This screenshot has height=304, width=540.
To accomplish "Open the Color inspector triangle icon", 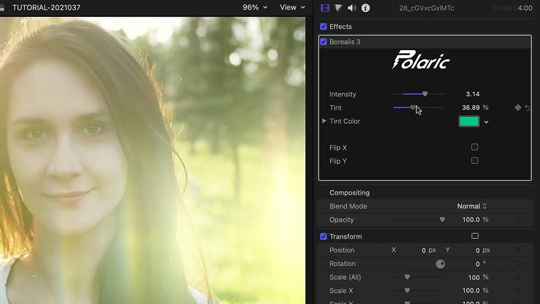I will tap(338, 7).
